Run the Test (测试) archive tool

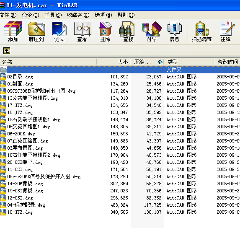pos(59,31)
